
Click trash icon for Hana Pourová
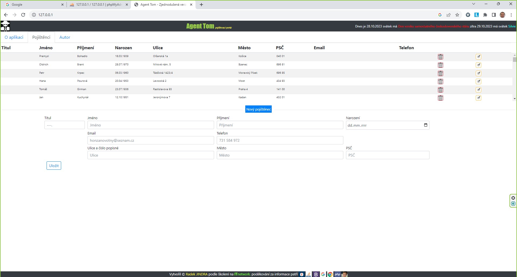pyautogui.click(x=440, y=81)
